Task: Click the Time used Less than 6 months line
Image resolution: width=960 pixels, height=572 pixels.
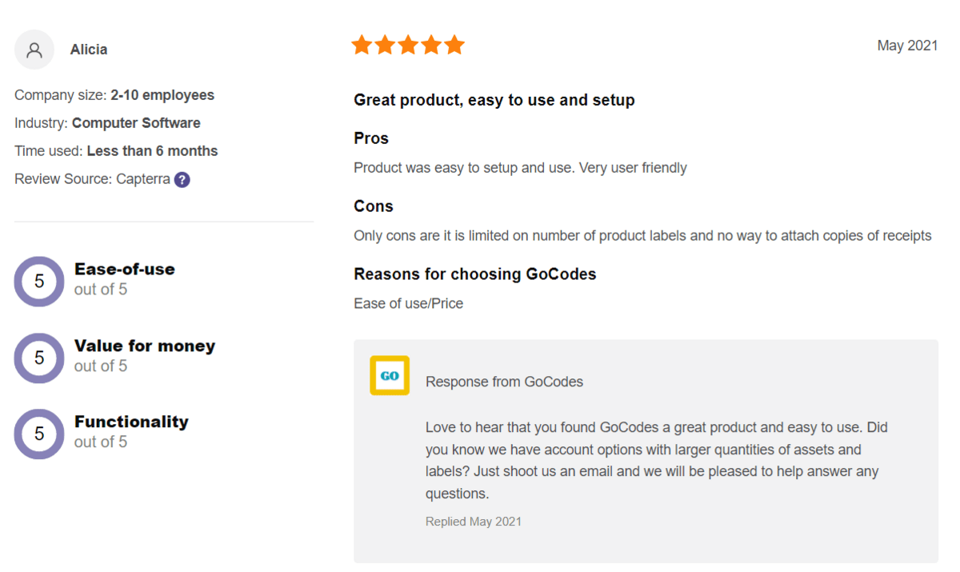Action: pyautogui.click(x=116, y=151)
